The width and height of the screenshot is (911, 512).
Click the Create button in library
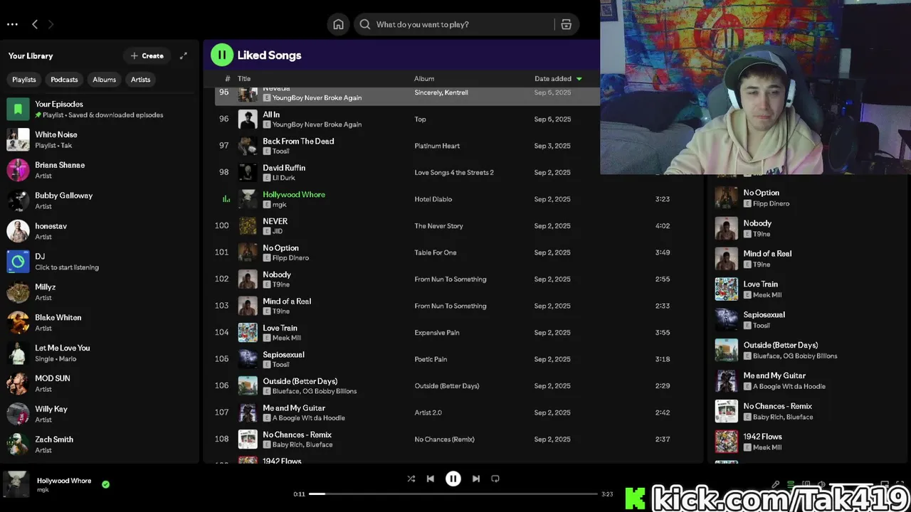(x=147, y=55)
